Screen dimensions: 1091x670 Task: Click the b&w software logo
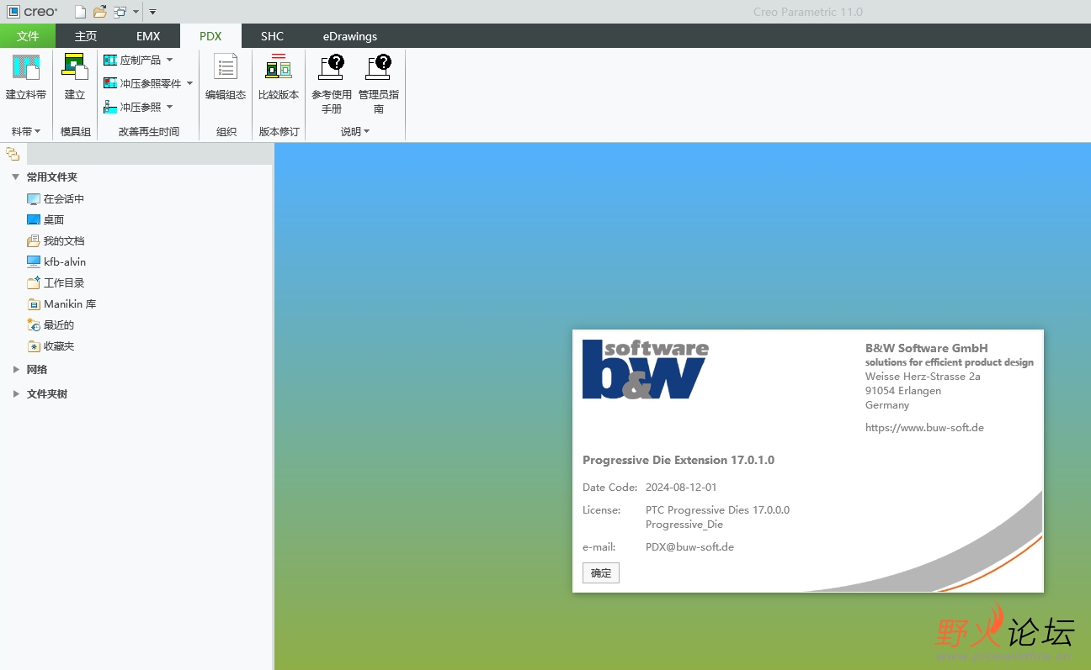click(646, 369)
